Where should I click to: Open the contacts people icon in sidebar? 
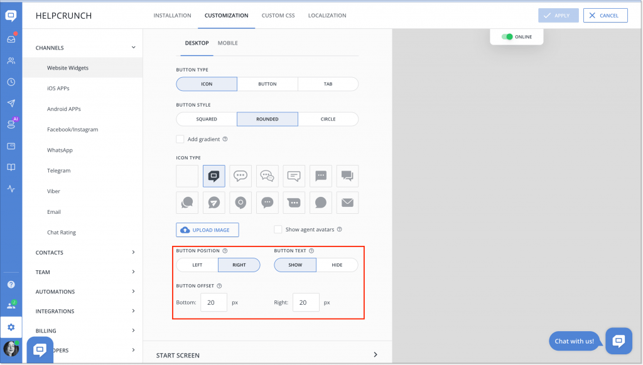click(11, 61)
